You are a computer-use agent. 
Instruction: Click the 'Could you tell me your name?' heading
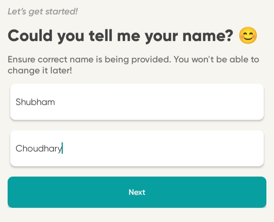(x=120, y=36)
